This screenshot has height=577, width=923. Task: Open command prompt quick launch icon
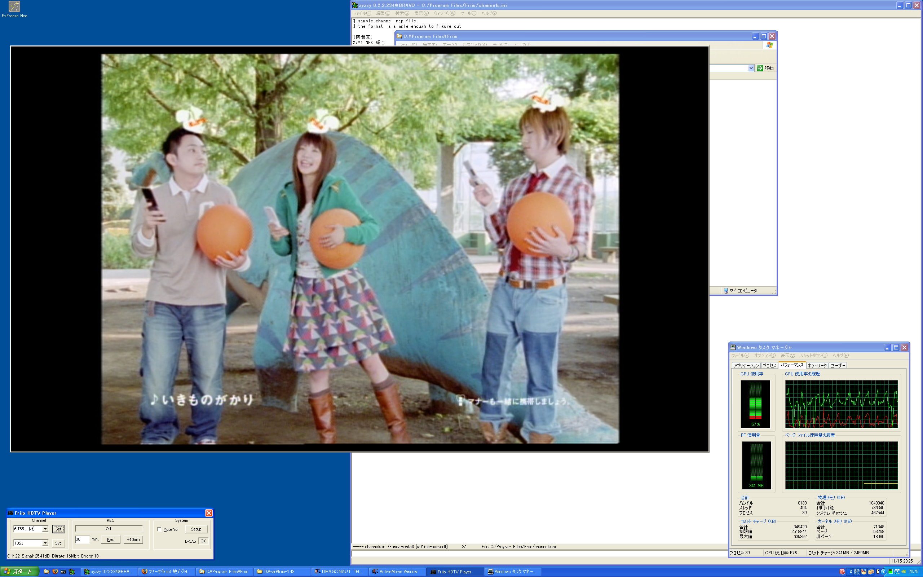(63, 571)
